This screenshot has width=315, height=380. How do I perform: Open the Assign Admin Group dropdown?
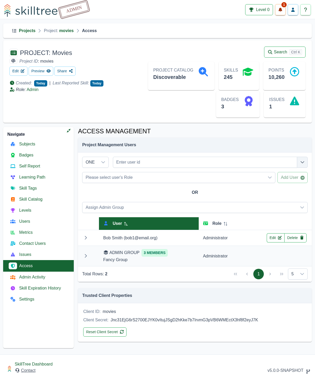coord(195,207)
